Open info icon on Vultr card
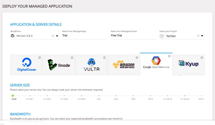This screenshot has width=215, height=125. [x=105, y=58]
